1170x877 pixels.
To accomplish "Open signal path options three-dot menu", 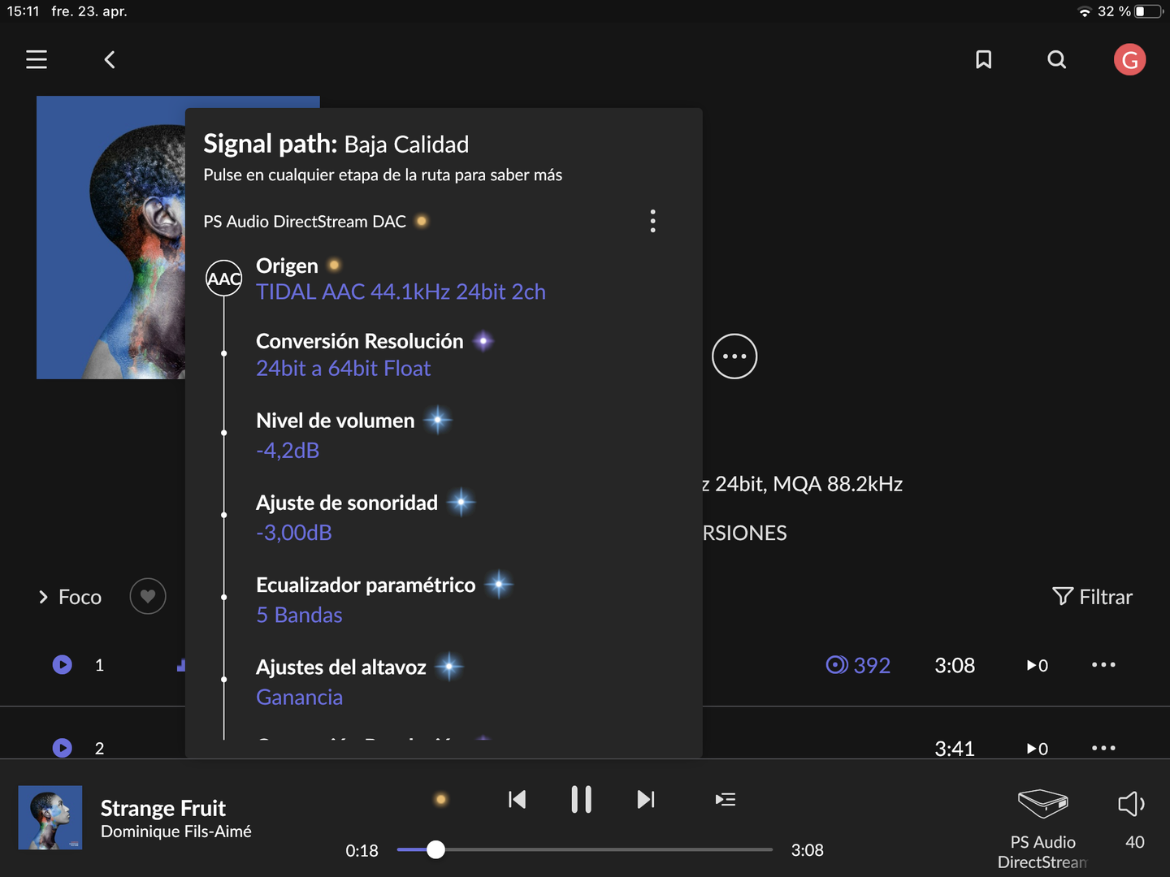I will click(x=652, y=221).
